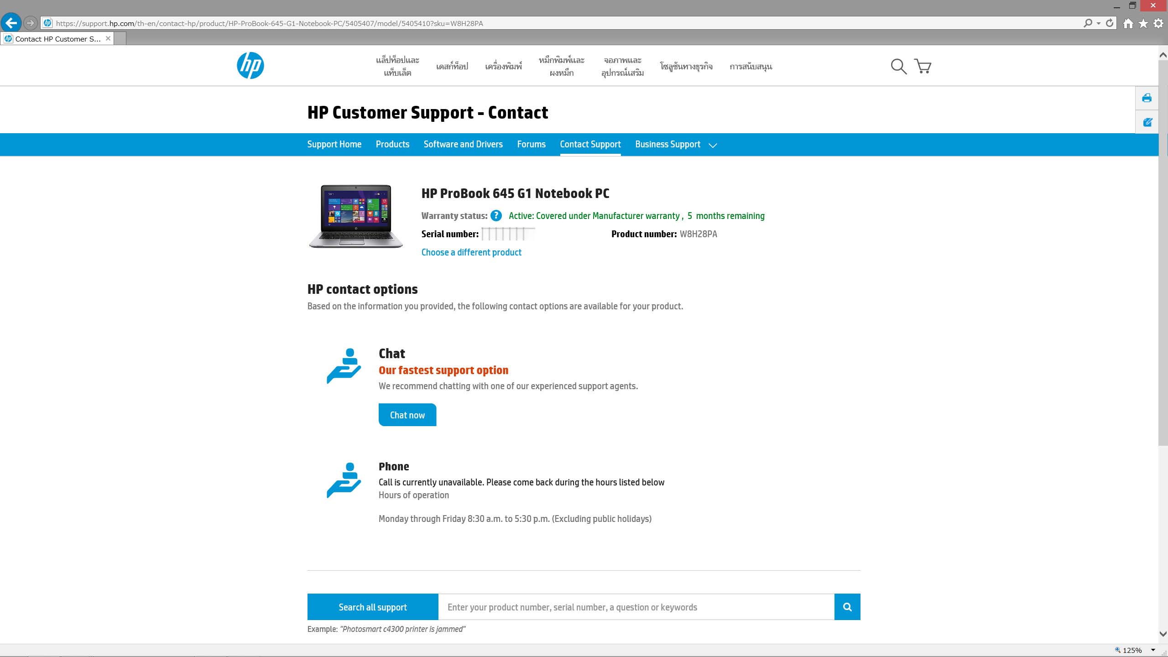Click the support search input field
Image resolution: width=1168 pixels, height=657 pixels.
click(636, 607)
